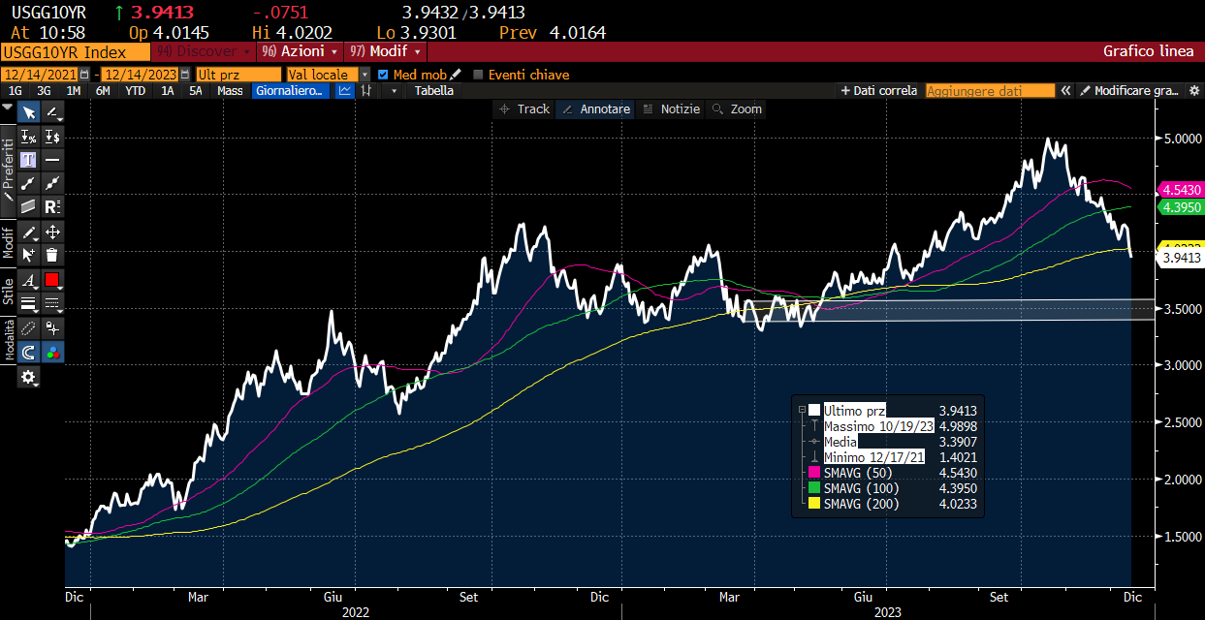The image size is (1205, 620).
Task: Select the YTD time range tab
Action: [136, 90]
